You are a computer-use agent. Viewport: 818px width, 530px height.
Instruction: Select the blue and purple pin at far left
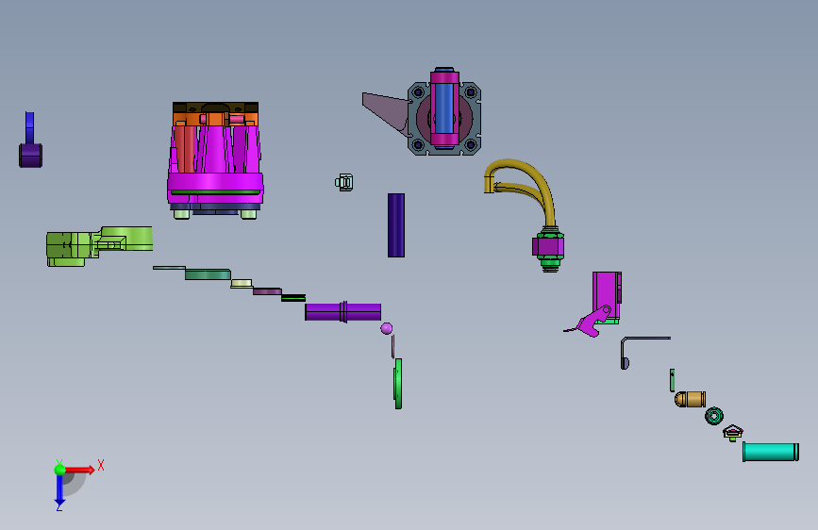pos(30,140)
